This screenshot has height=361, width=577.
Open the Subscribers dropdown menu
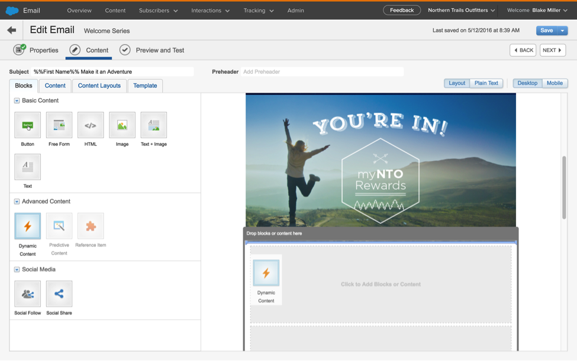tap(158, 11)
